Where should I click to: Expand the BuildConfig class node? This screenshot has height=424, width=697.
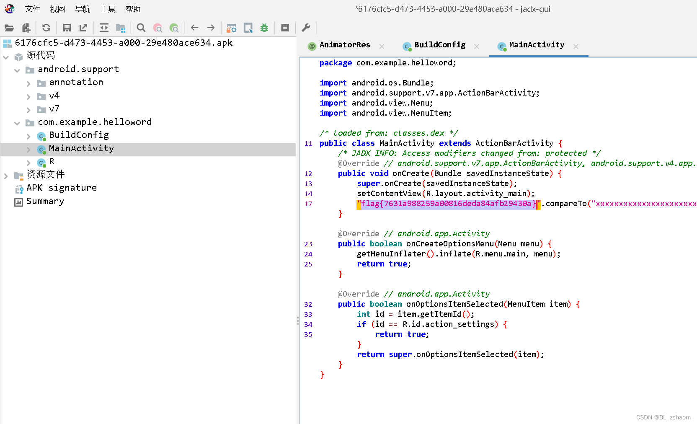28,137
